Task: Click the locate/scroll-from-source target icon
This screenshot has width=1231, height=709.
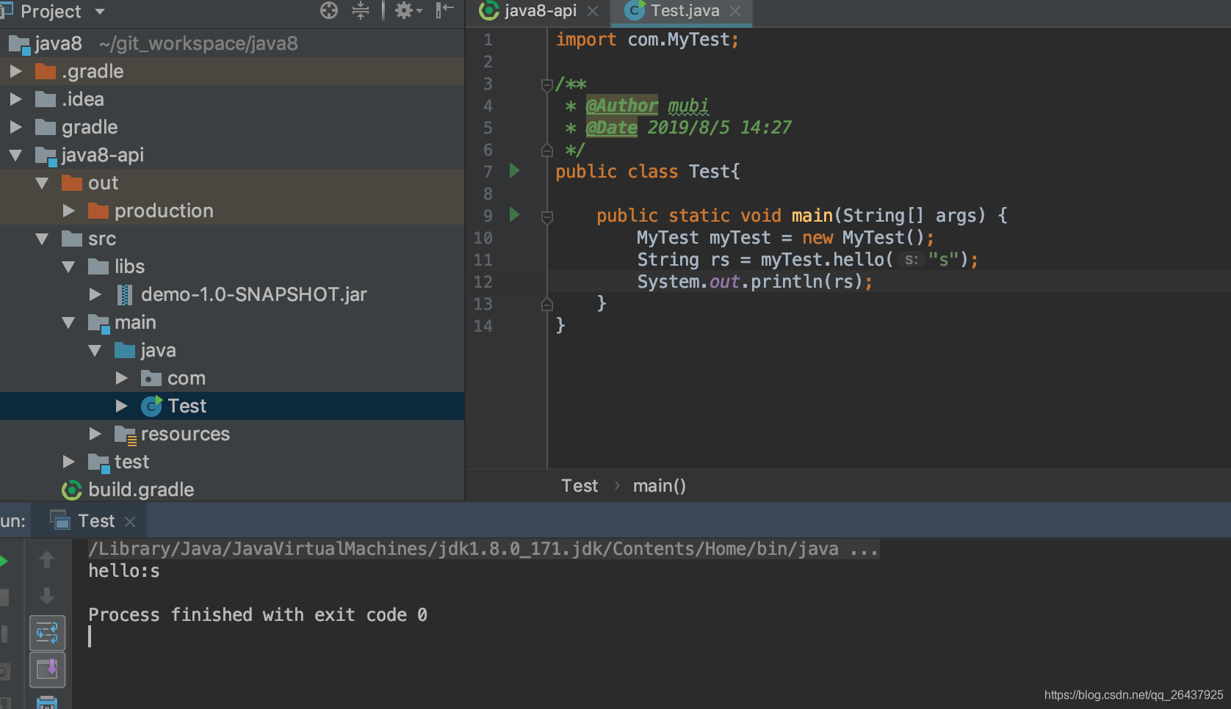Action: [329, 10]
